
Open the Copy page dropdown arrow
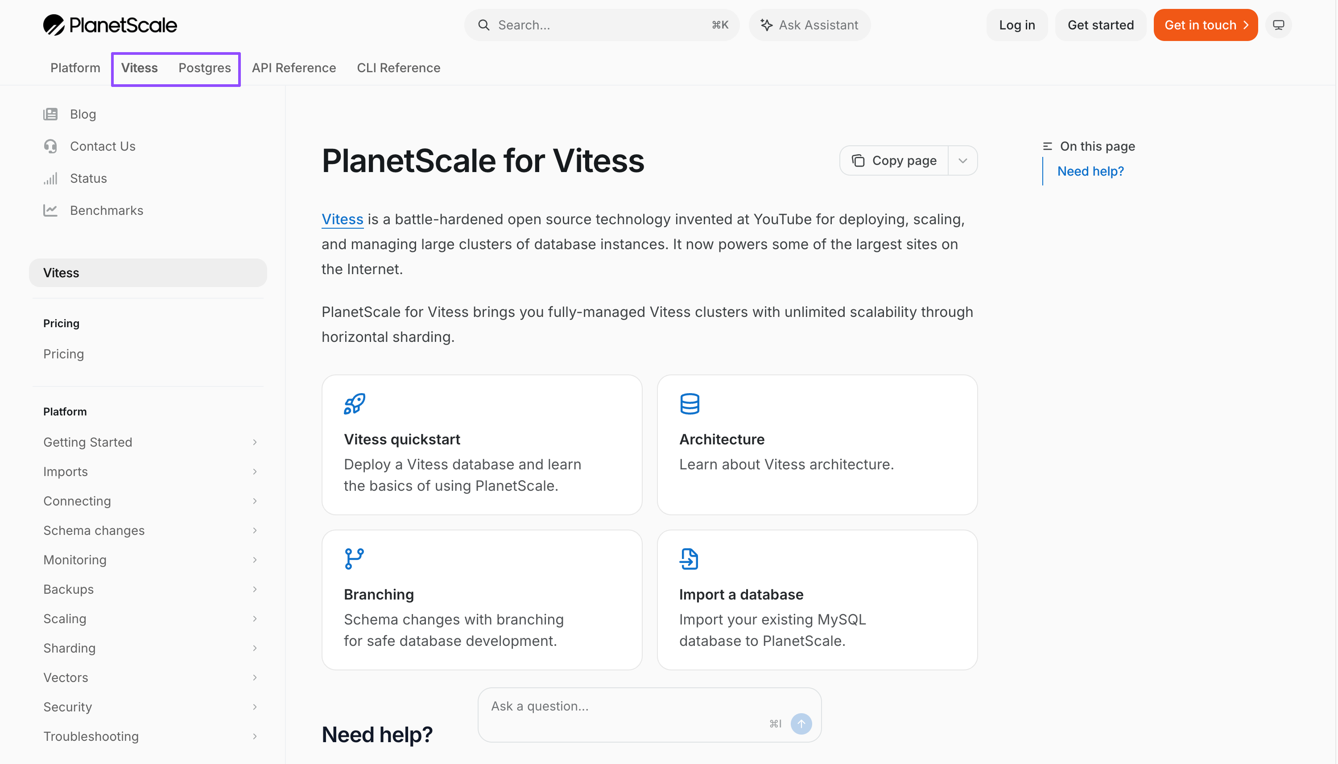(962, 160)
